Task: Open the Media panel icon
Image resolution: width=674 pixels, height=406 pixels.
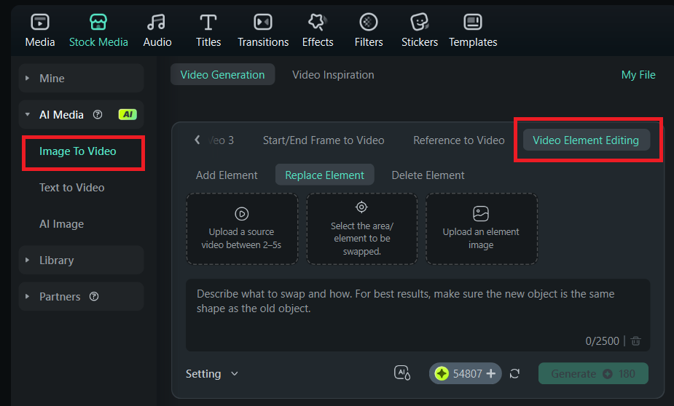Action: (x=40, y=23)
